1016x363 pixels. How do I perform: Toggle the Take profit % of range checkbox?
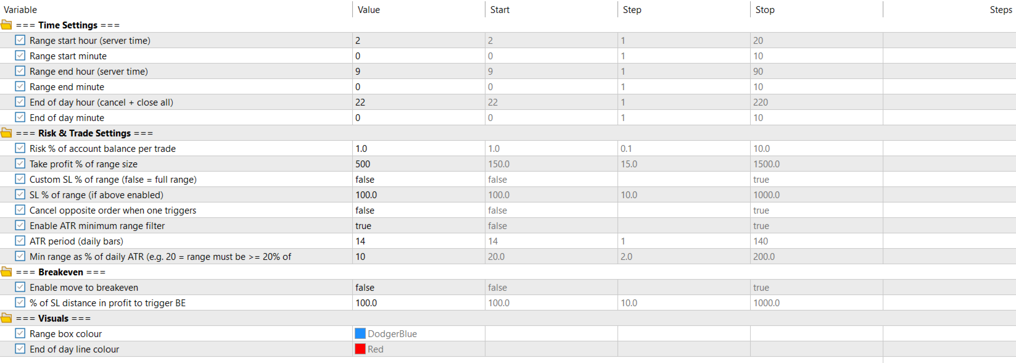click(x=20, y=164)
